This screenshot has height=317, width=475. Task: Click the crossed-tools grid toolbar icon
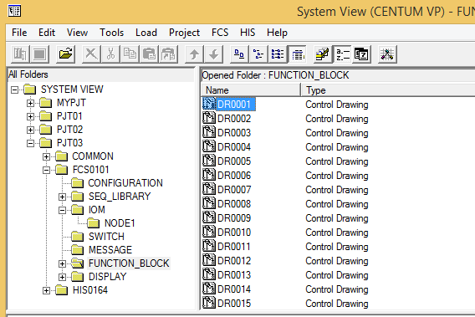point(387,54)
